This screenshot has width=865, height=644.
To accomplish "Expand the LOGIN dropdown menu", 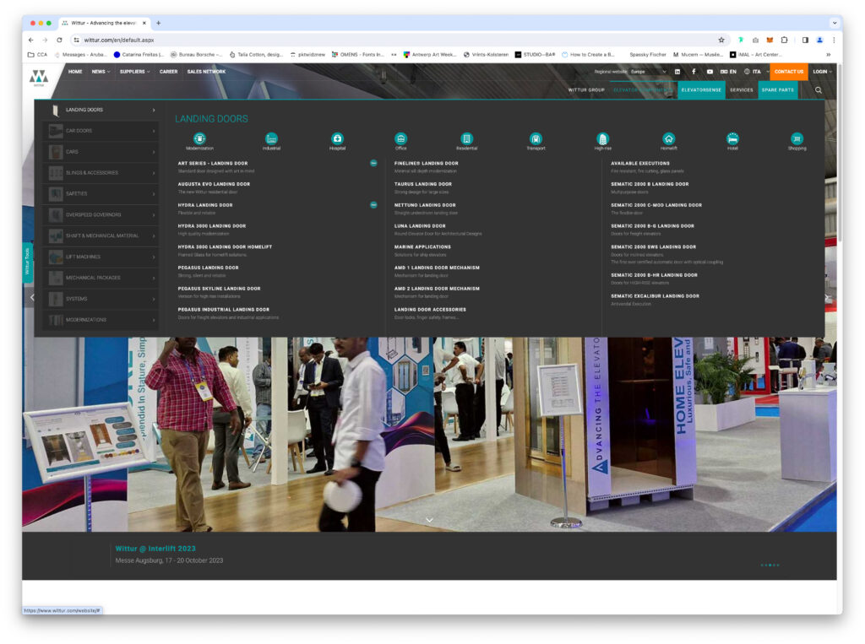I will pos(822,72).
